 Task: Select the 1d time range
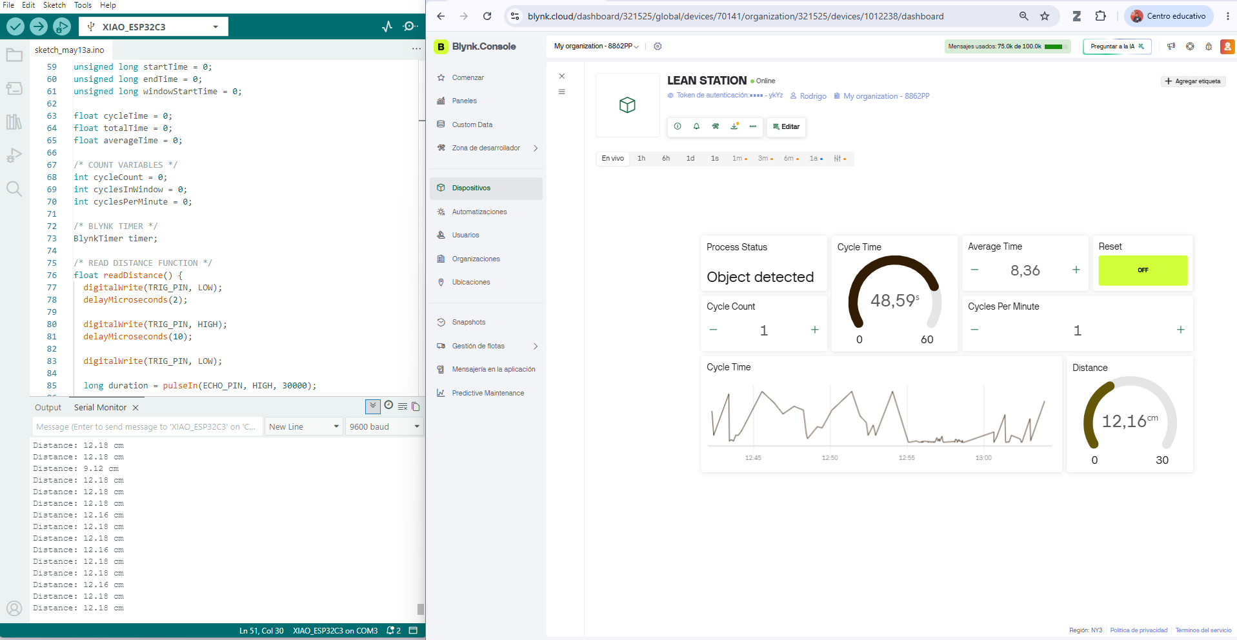(690, 158)
